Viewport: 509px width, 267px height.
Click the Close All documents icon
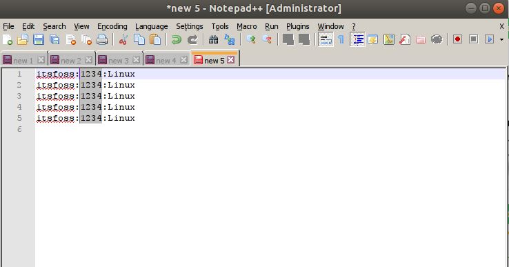click(x=86, y=39)
